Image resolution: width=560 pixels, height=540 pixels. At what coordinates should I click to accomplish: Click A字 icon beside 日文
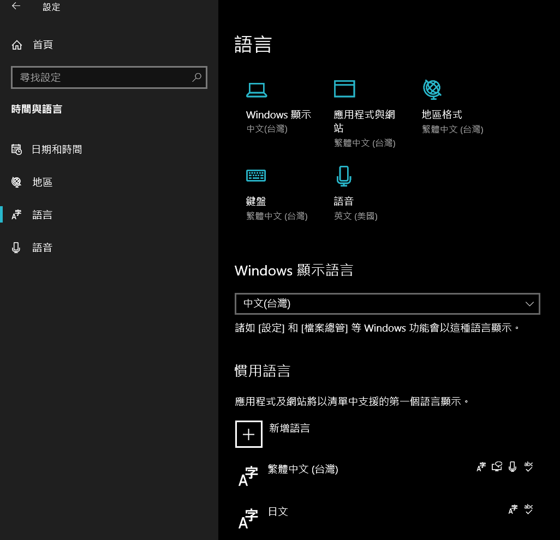click(x=248, y=519)
